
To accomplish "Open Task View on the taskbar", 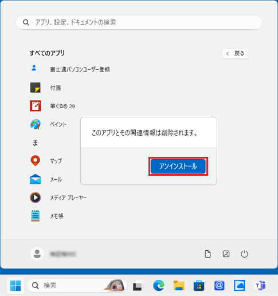I will pos(138,286).
